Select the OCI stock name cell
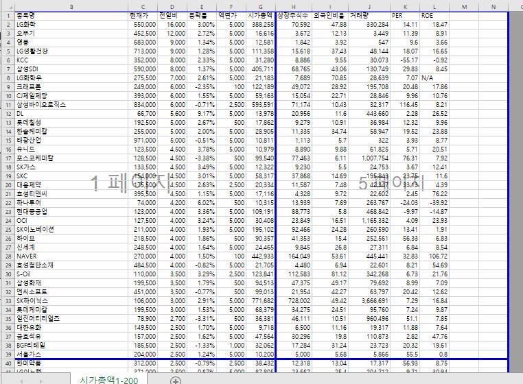Image resolution: width=523 pixels, height=384 pixels. pos(71,221)
